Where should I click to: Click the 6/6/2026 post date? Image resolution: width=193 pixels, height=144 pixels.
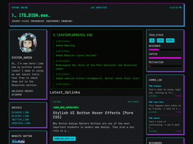57,102
